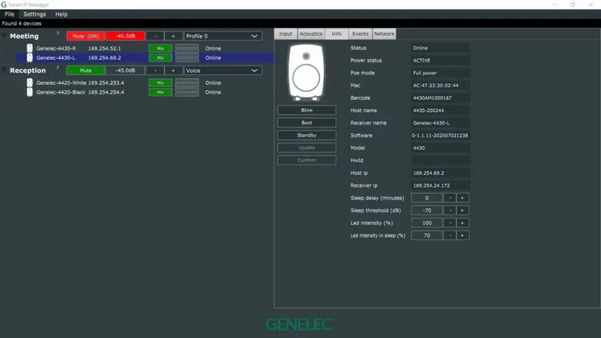Click the Smart IP Manager title bar logo

click(x=4, y=5)
